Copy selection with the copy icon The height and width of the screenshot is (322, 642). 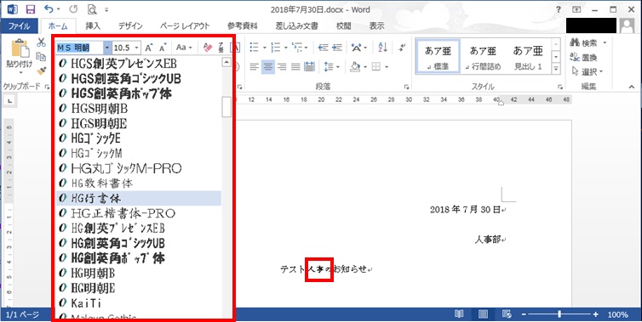click(x=41, y=57)
